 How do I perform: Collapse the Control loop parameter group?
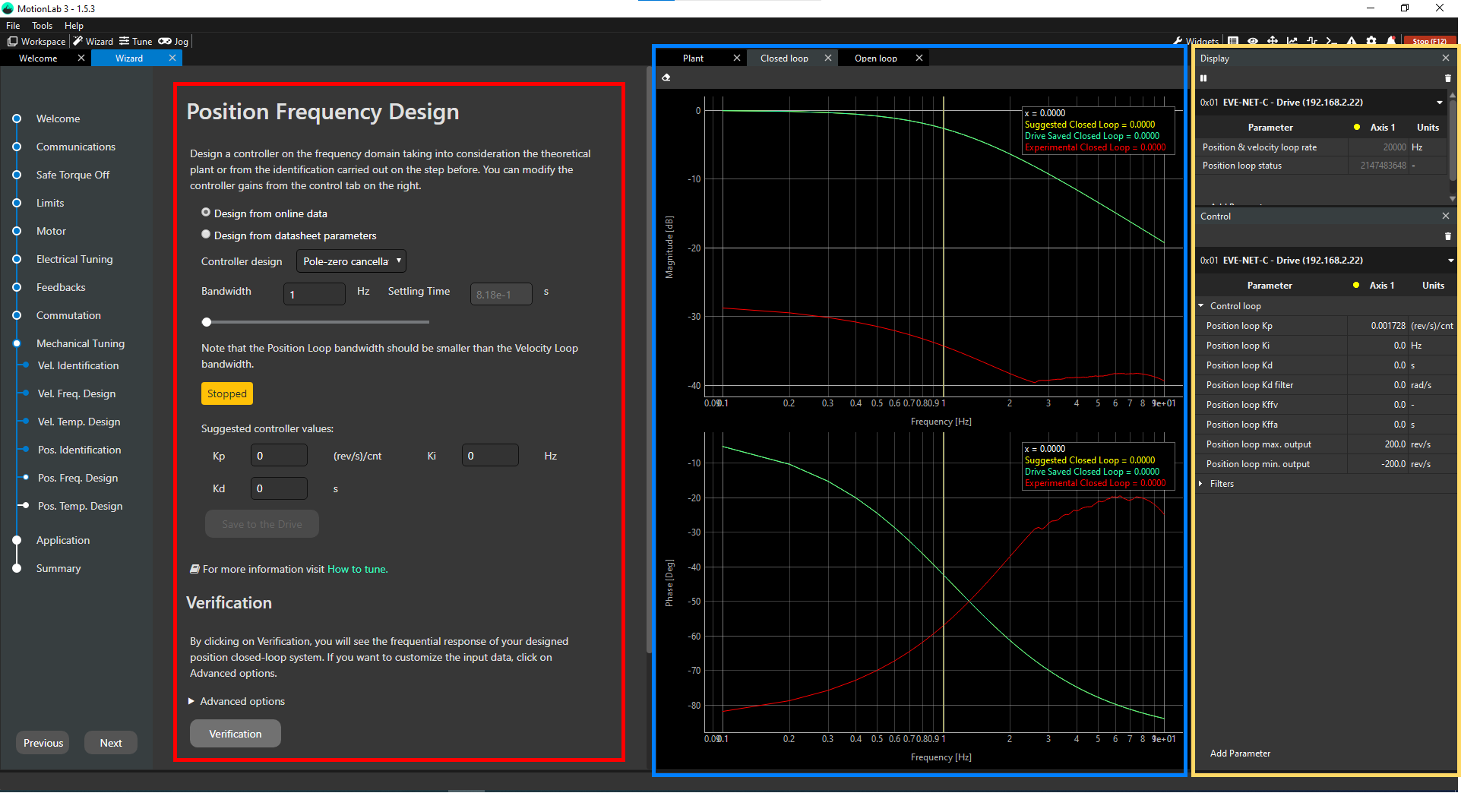tap(1201, 306)
